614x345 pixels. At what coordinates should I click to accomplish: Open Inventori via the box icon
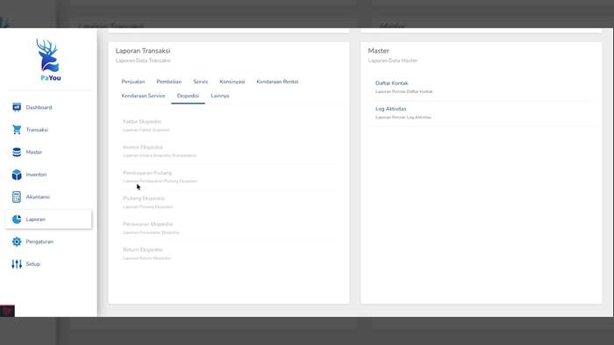[x=17, y=175]
